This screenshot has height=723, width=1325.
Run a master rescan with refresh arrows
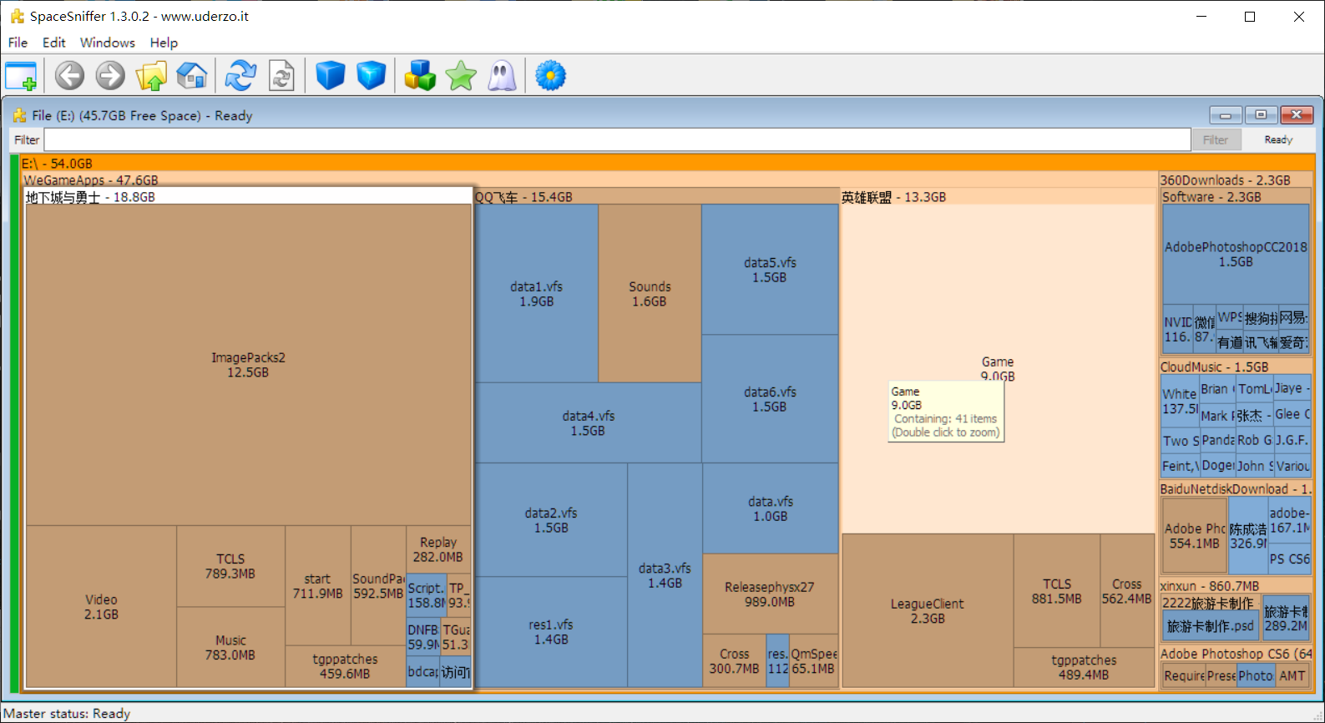click(x=240, y=76)
